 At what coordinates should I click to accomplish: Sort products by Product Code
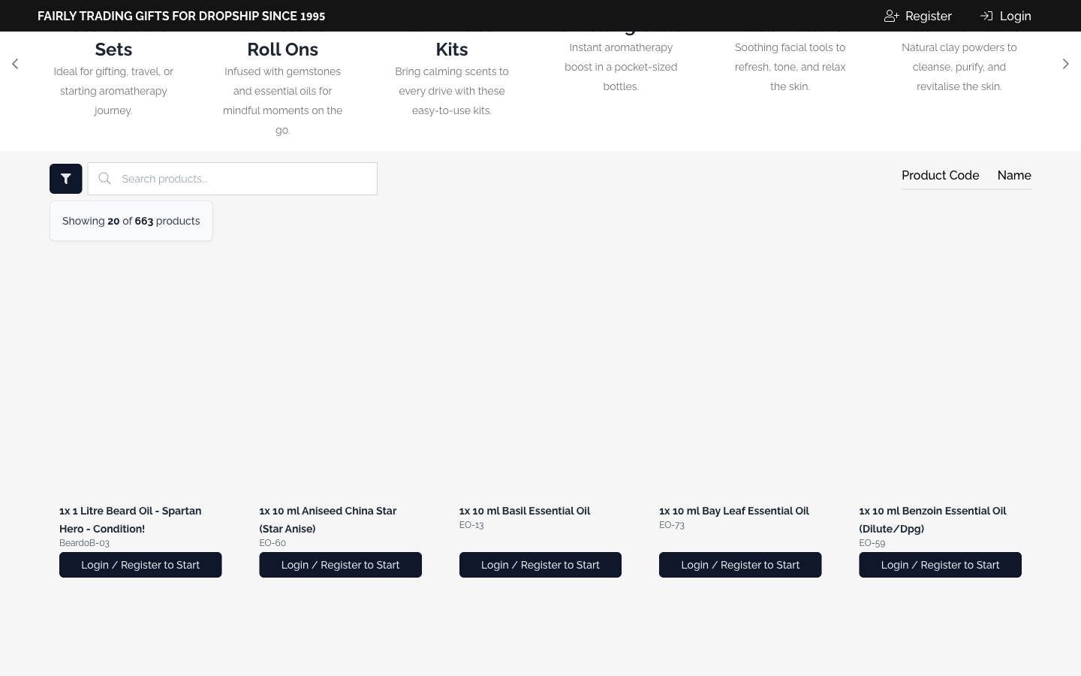pyautogui.click(x=940, y=175)
